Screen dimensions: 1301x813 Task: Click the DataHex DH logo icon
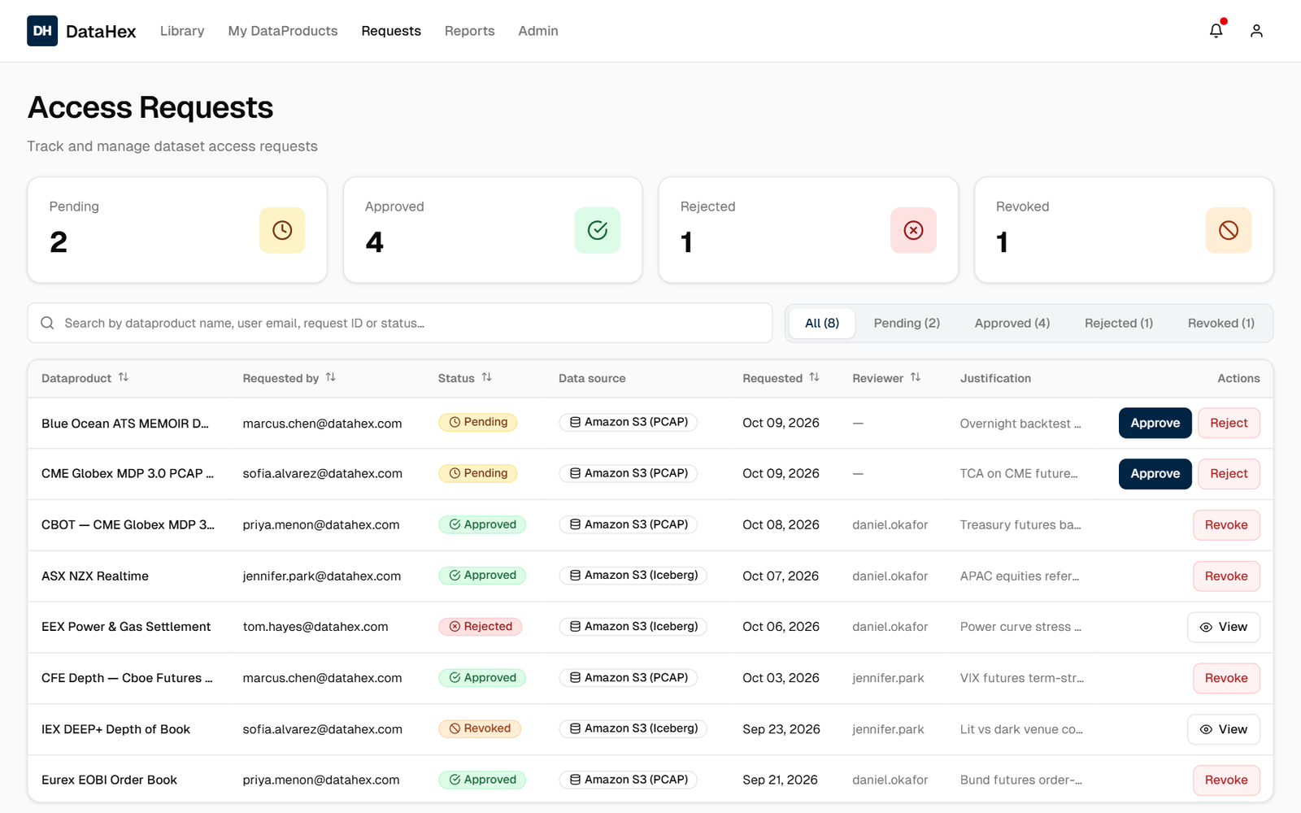pyautogui.click(x=42, y=31)
